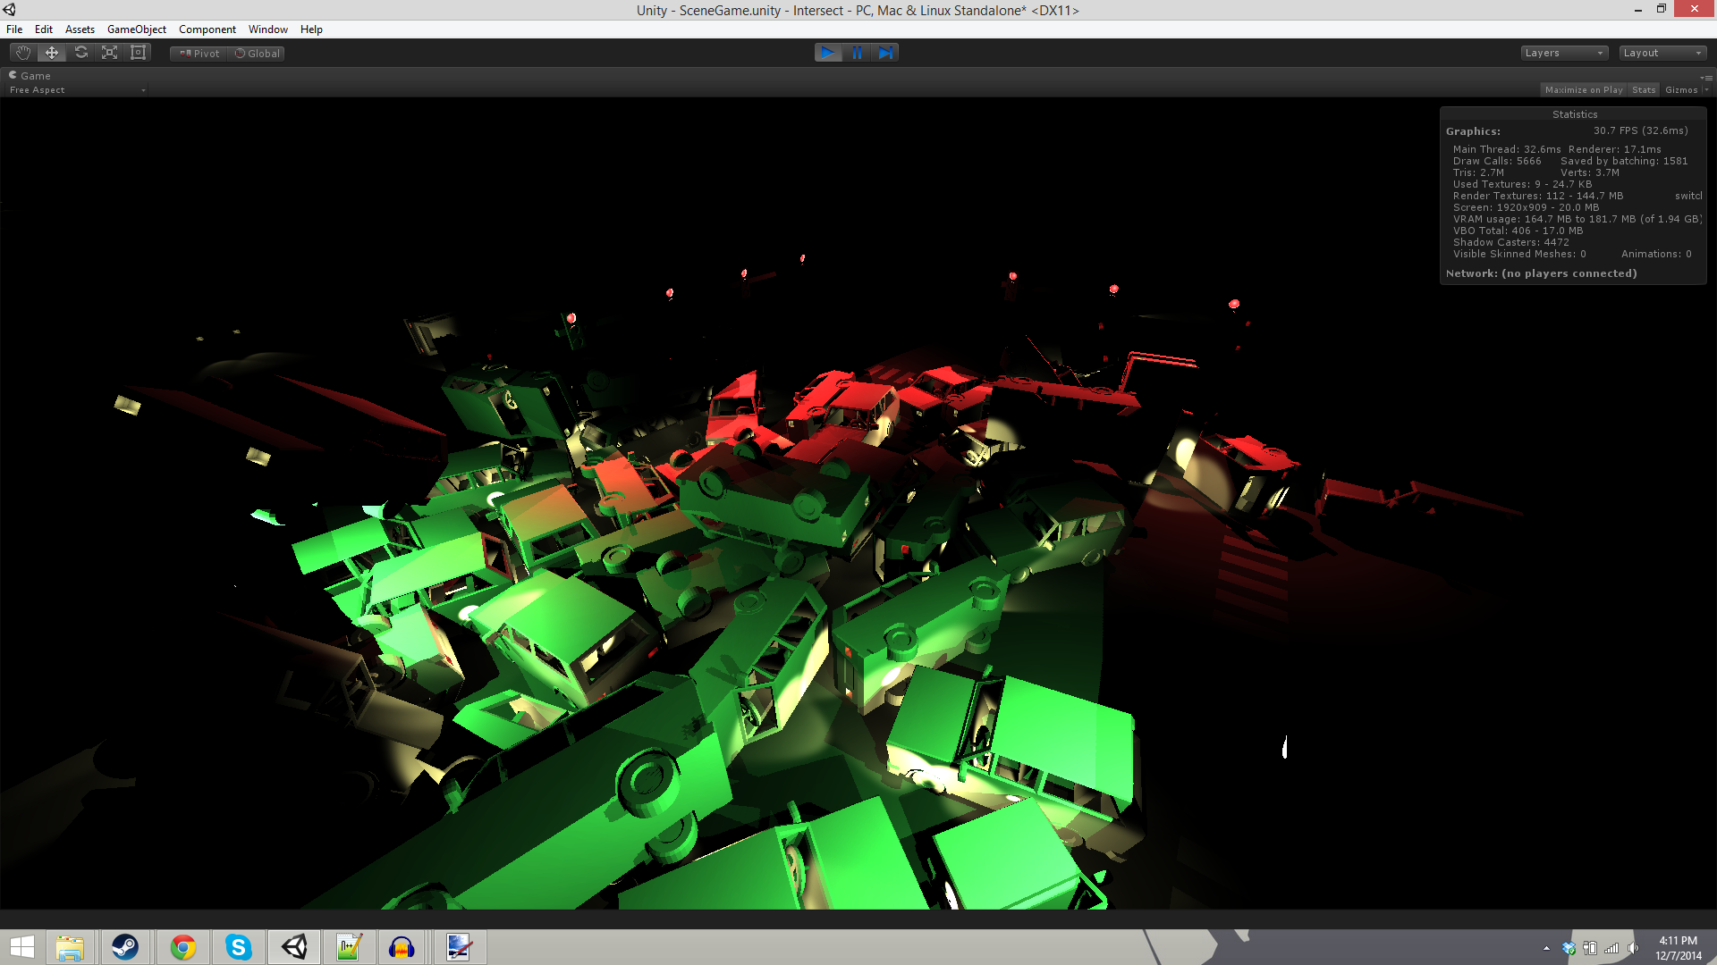This screenshot has width=1717, height=965.
Task: Open Steam from the taskbar
Action: click(125, 947)
